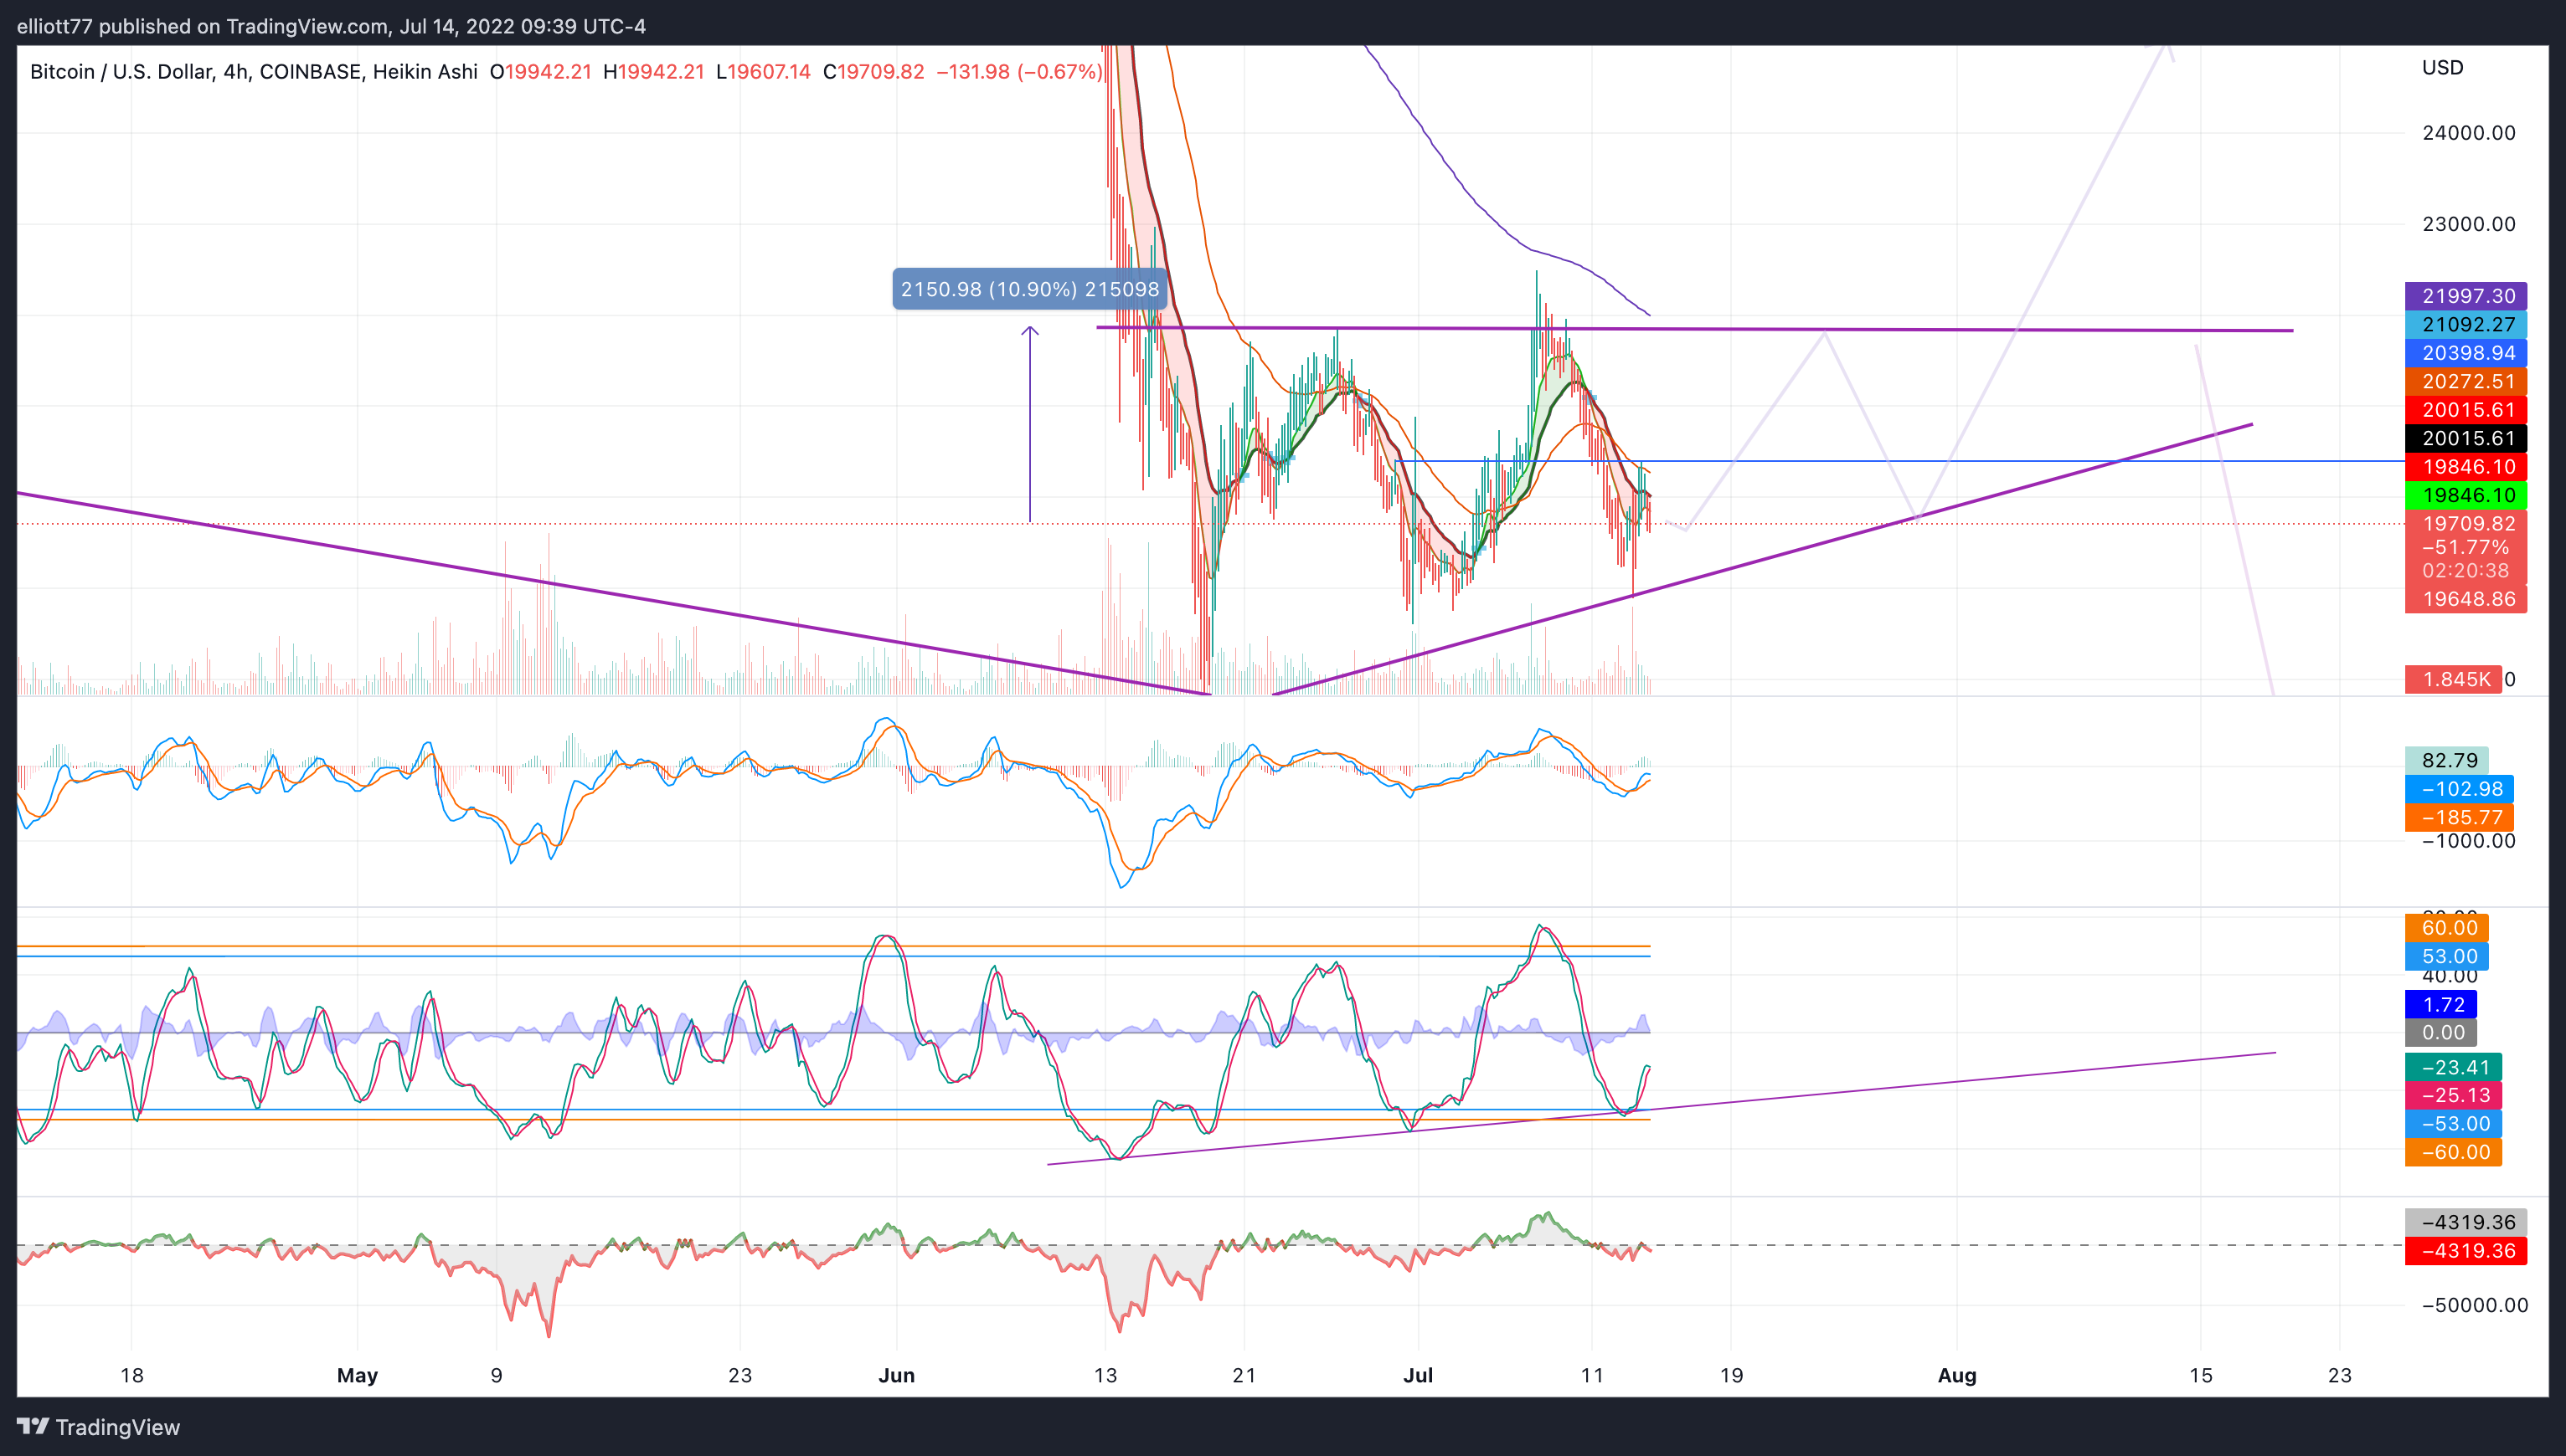Click the pink -25.13 oscillator value
Viewport: 2566px width, 1456px height.
pos(2453,1095)
